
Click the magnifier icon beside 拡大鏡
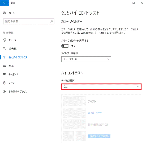4,49
